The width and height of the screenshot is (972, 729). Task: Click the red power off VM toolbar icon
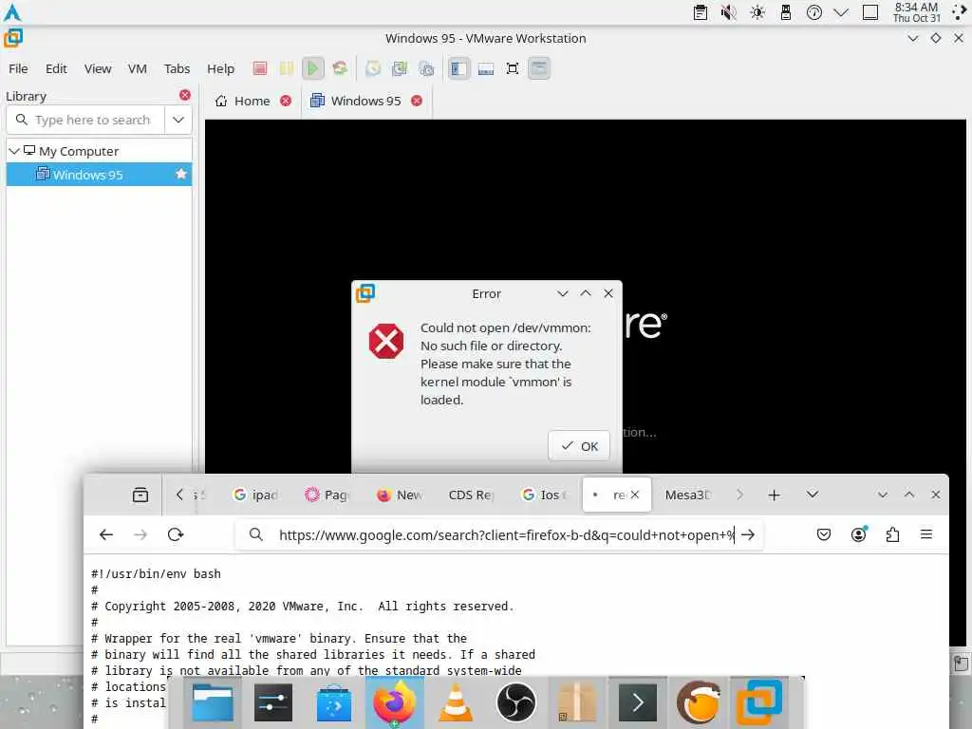click(x=260, y=68)
